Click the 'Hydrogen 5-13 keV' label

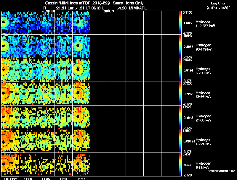(204, 166)
